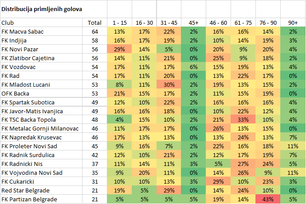Screen dimensions: 306x204
Task: Select the total 64 for FK Macva Sabac
Action: (x=94, y=31)
